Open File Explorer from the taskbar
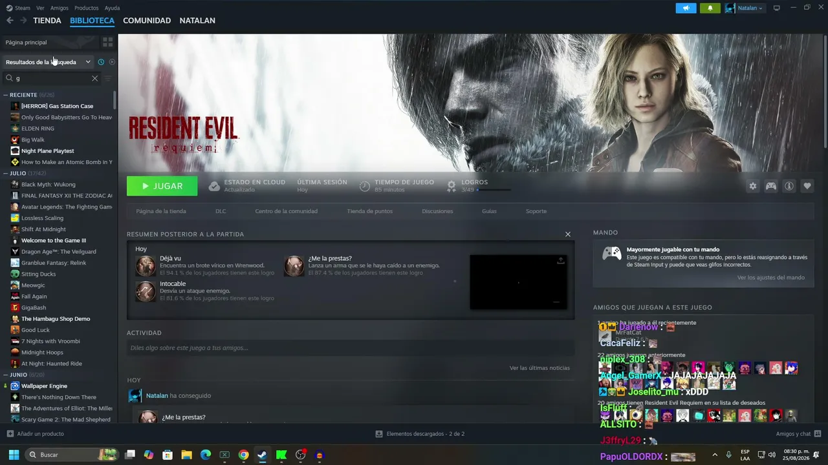Screen dimensions: 828x465 click(x=186, y=455)
